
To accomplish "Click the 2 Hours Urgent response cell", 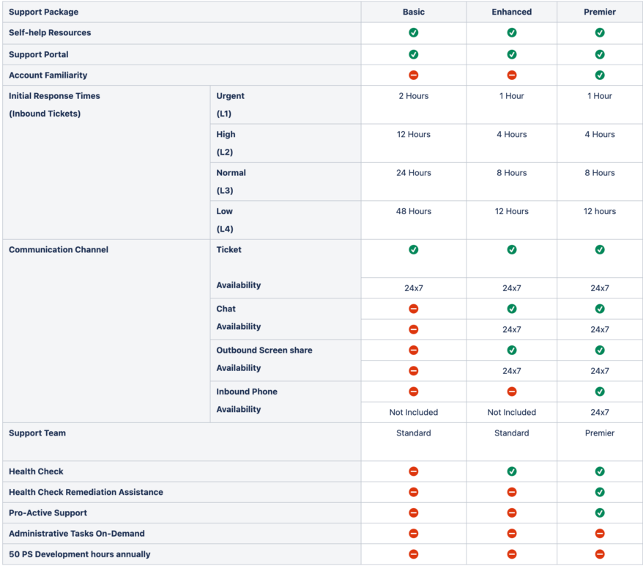I will [x=413, y=96].
